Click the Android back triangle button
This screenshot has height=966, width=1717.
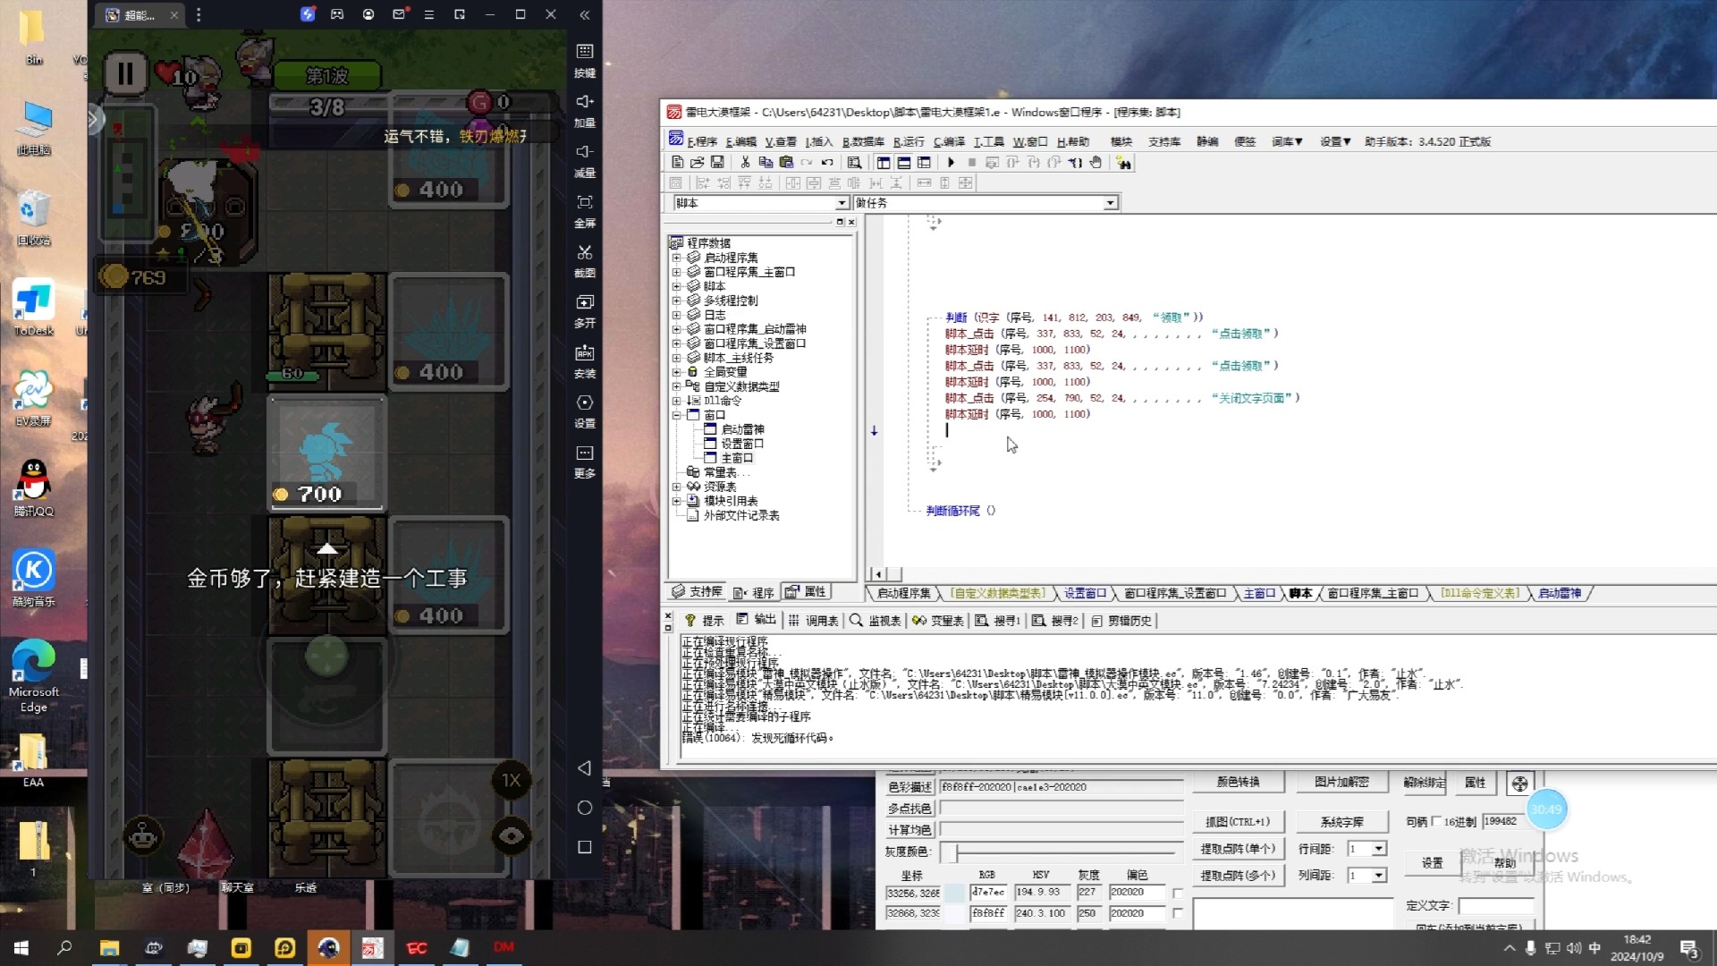(x=584, y=768)
